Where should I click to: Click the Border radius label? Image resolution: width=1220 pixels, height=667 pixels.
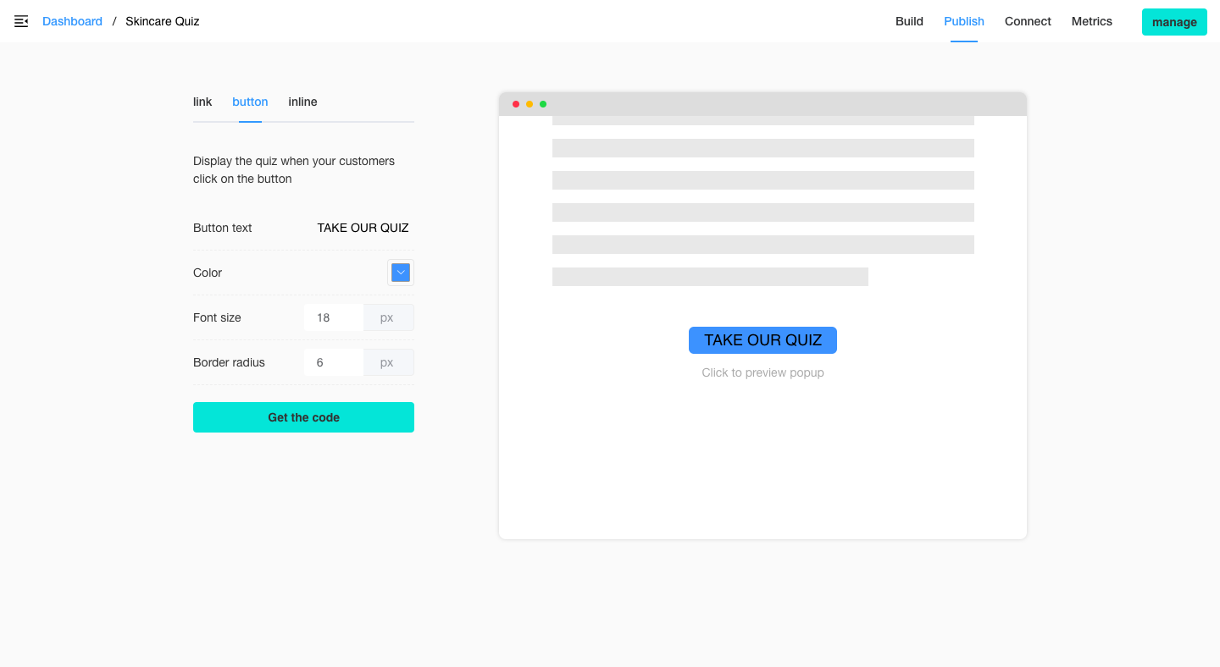(x=229, y=362)
